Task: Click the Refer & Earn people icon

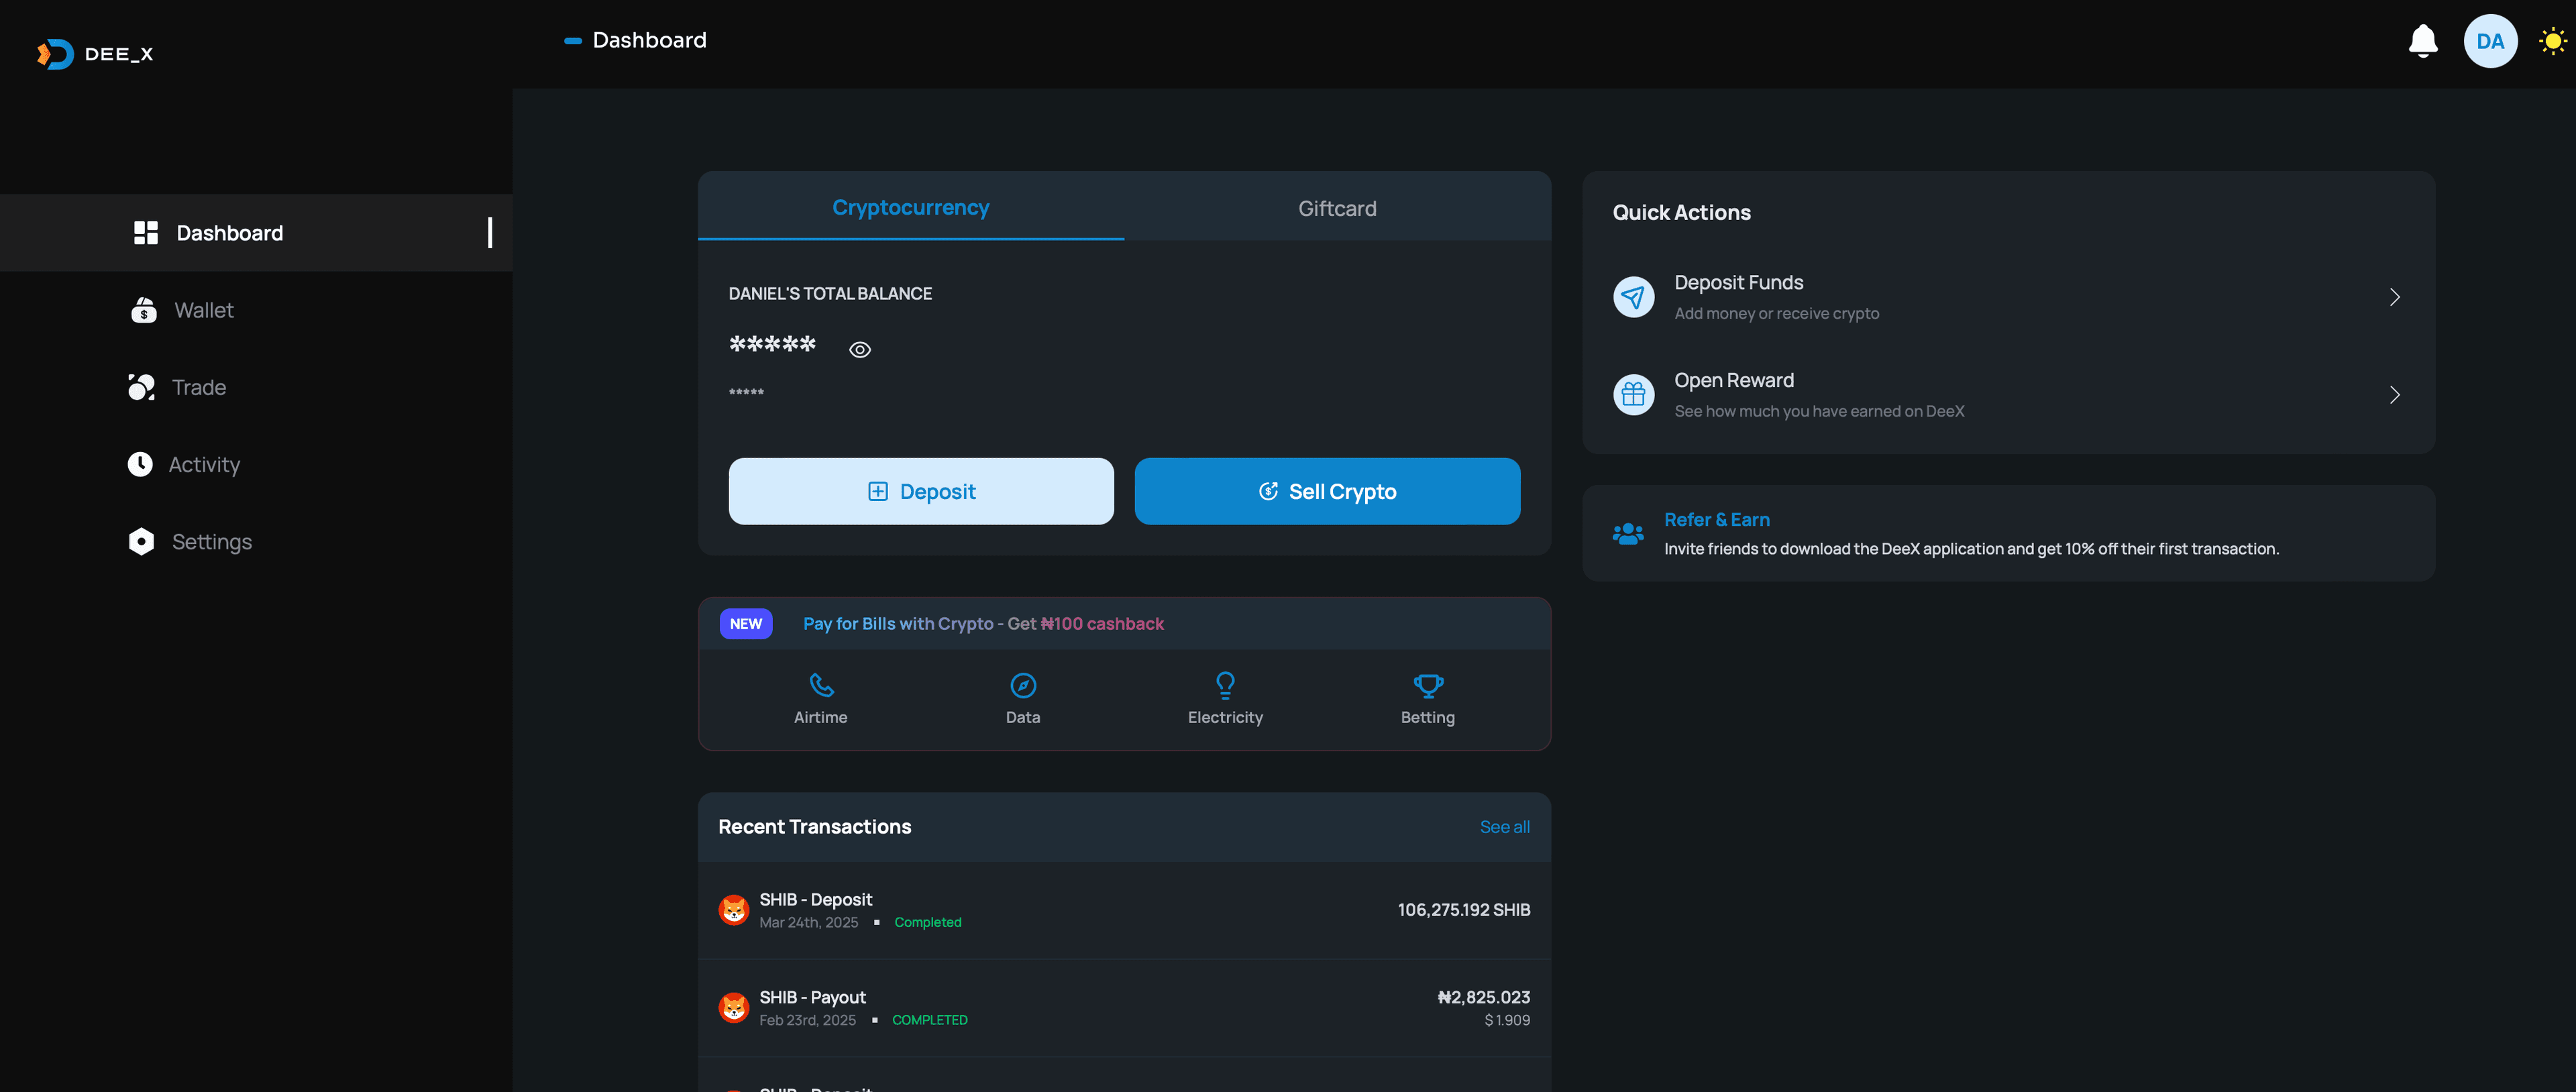Action: click(1628, 533)
